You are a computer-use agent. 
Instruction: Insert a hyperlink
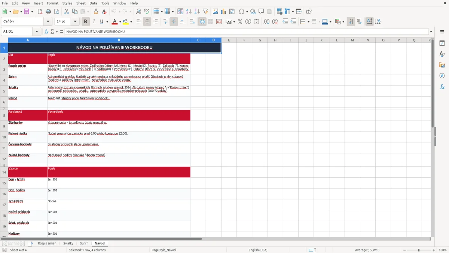253,12
